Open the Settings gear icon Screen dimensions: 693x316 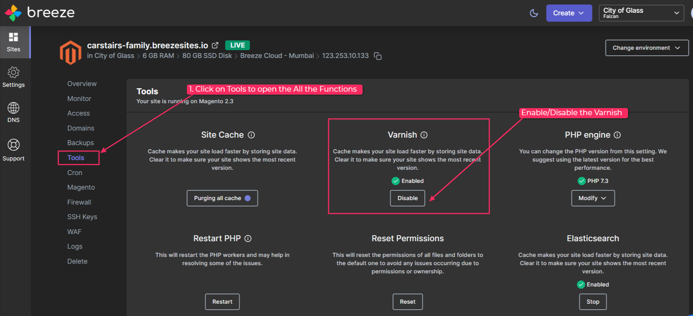(x=13, y=72)
